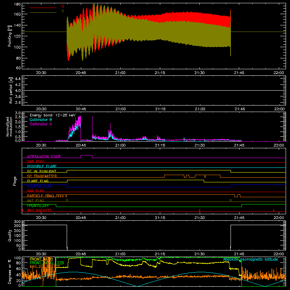Click the red X legend label

(x=63, y=7)
